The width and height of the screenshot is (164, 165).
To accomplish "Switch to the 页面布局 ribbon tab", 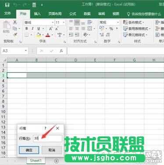I will tap(55, 14).
